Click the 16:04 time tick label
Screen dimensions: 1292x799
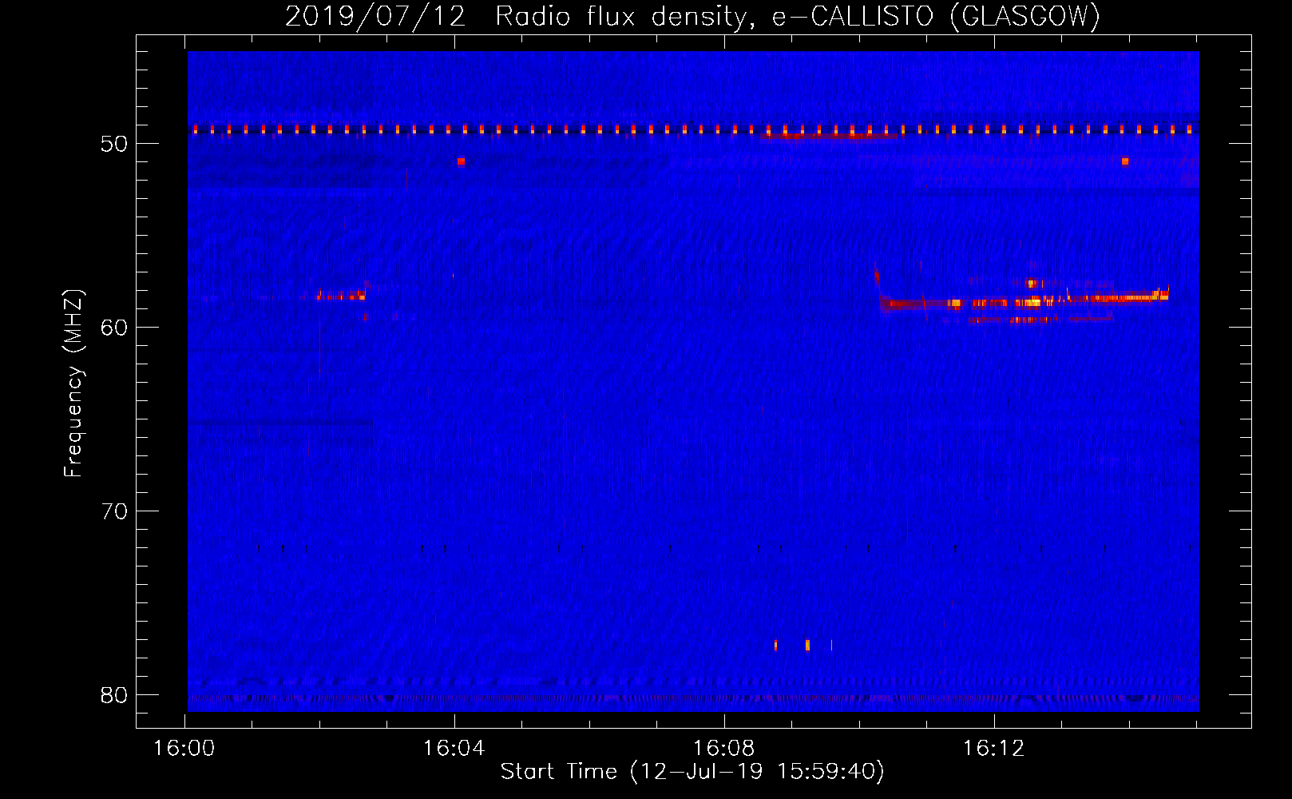pyautogui.click(x=454, y=749)
